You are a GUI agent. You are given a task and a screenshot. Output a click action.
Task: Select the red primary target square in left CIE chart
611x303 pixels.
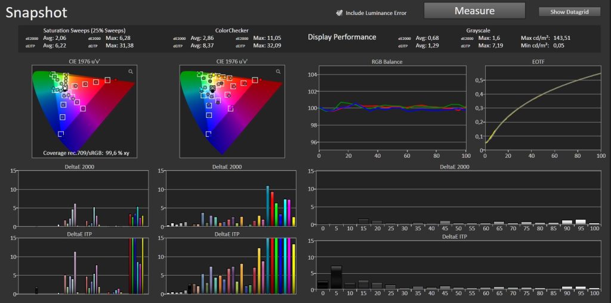click(108, 80)
